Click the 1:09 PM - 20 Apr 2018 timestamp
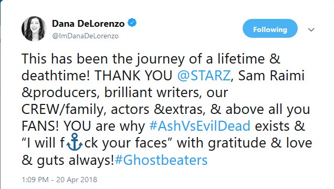The image size is (334, 189). pos(59,180)
